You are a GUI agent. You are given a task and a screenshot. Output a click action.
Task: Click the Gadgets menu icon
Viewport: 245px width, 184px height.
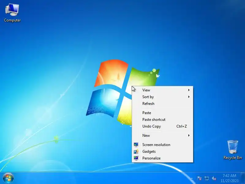pos(136,151)
